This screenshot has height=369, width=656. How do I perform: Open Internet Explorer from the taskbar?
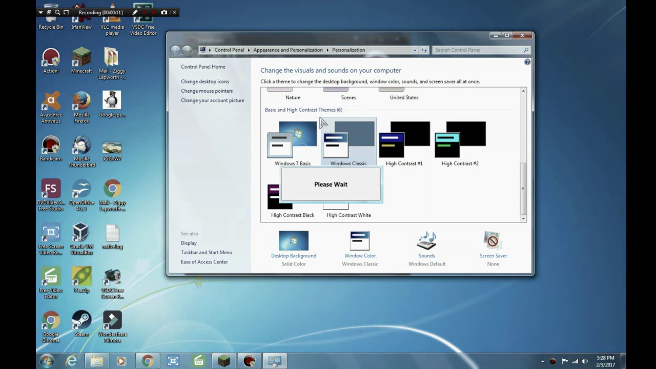point(71,361)
